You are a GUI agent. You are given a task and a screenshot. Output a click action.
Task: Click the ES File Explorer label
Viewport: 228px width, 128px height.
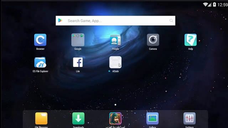pyautogui.click(x=40, y=71)
